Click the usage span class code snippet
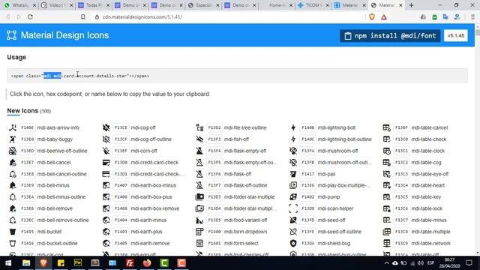The height and width of the screenshot is (270, 480). [x=237, y=76]
